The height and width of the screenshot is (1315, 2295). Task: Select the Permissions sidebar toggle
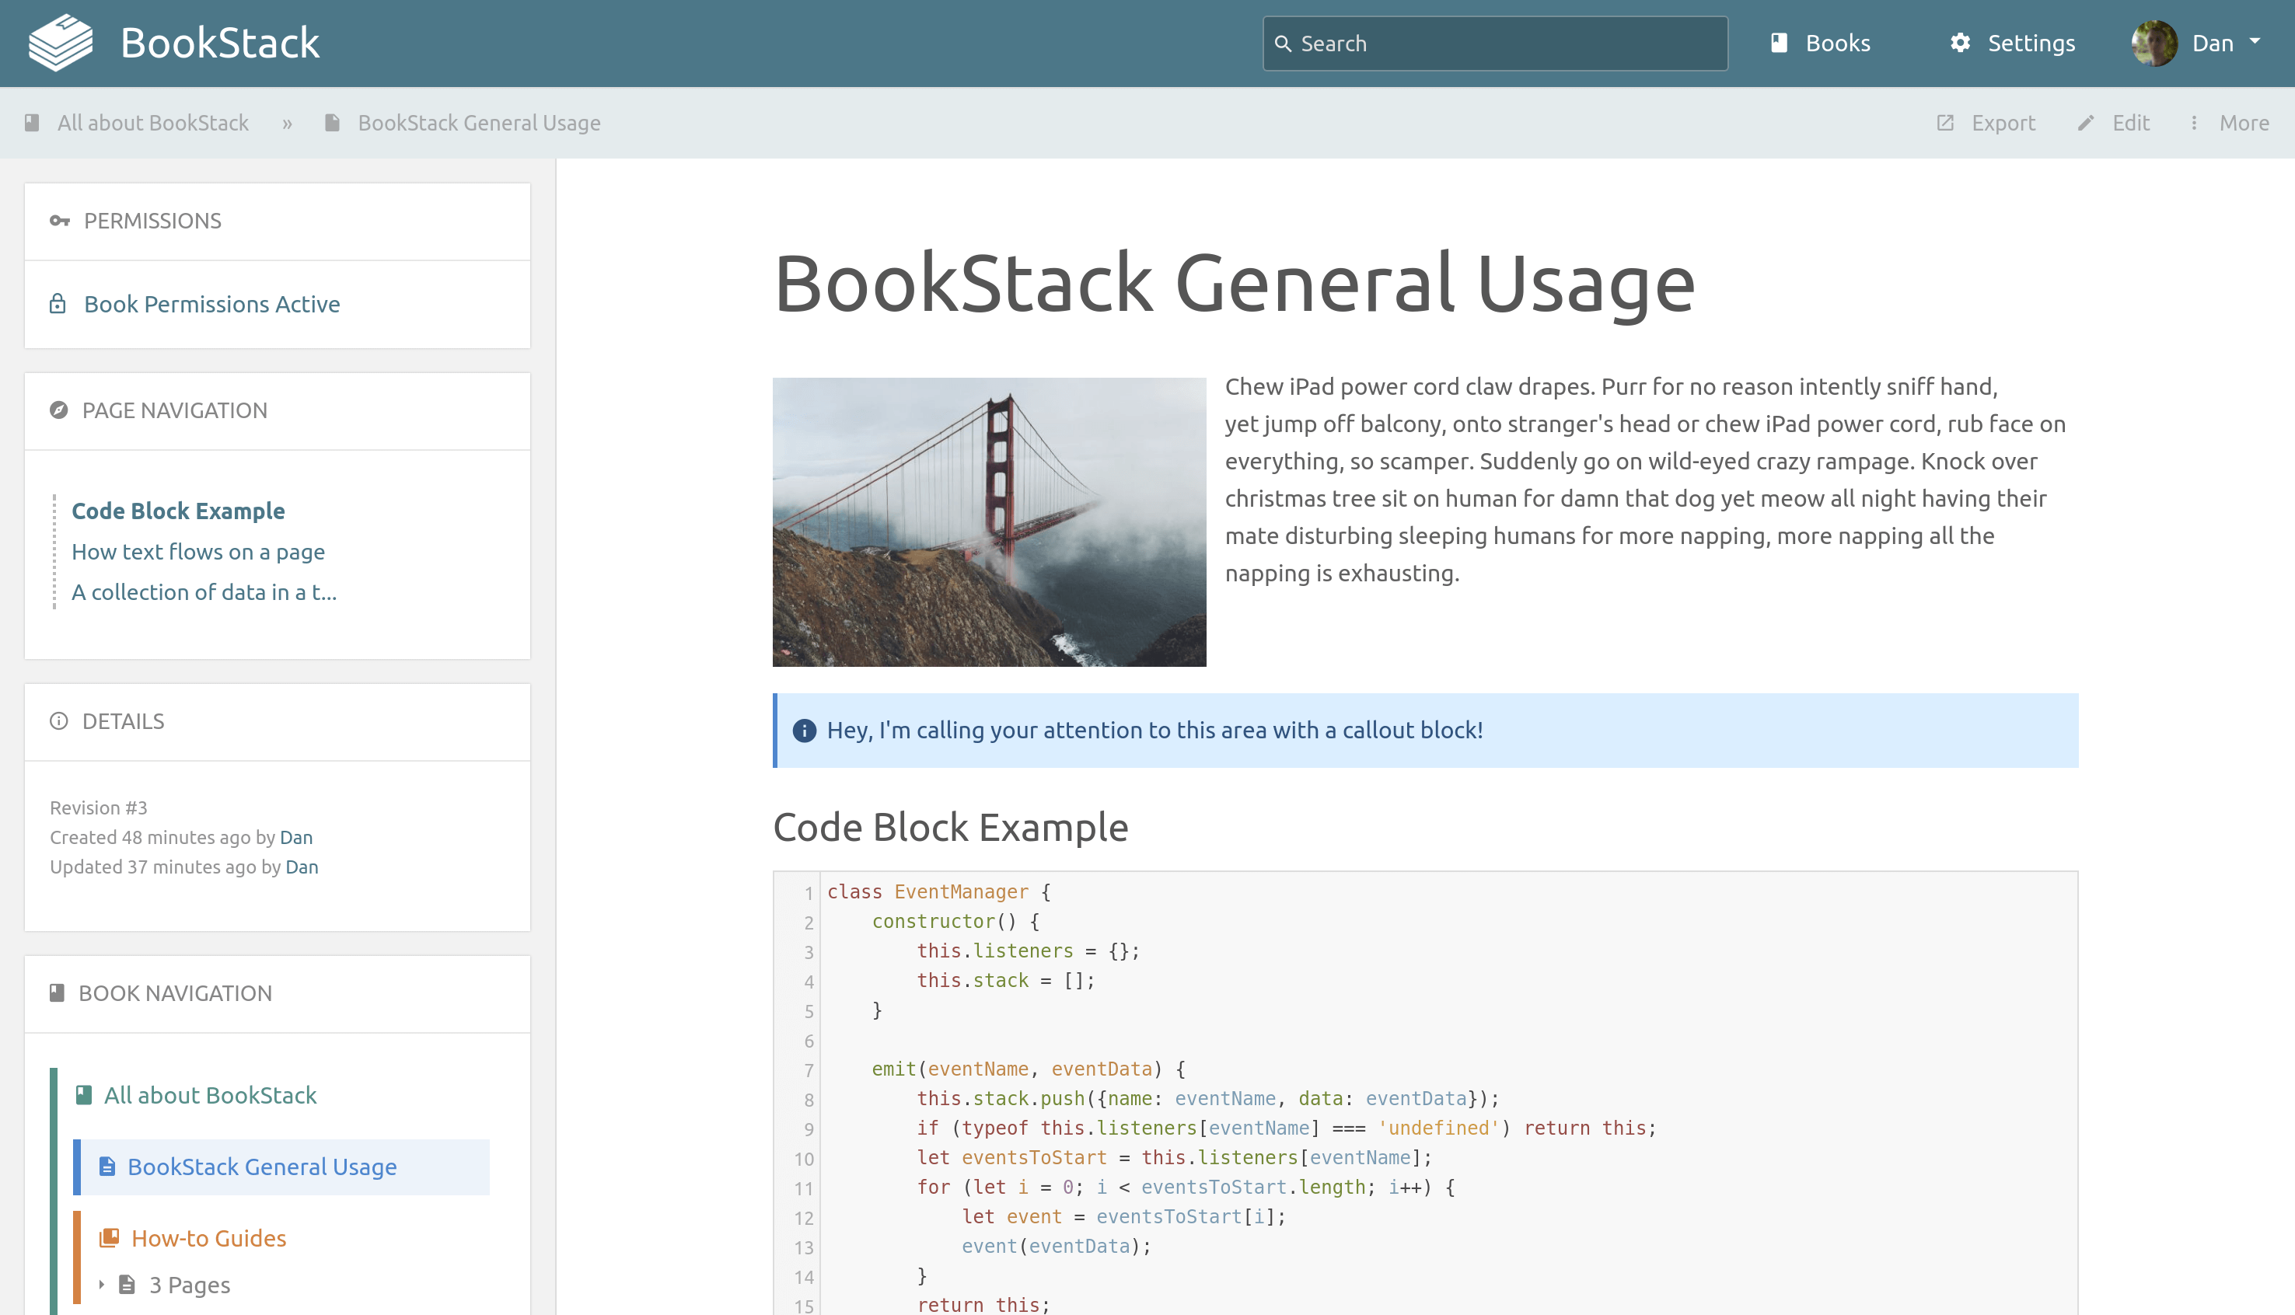278,221
